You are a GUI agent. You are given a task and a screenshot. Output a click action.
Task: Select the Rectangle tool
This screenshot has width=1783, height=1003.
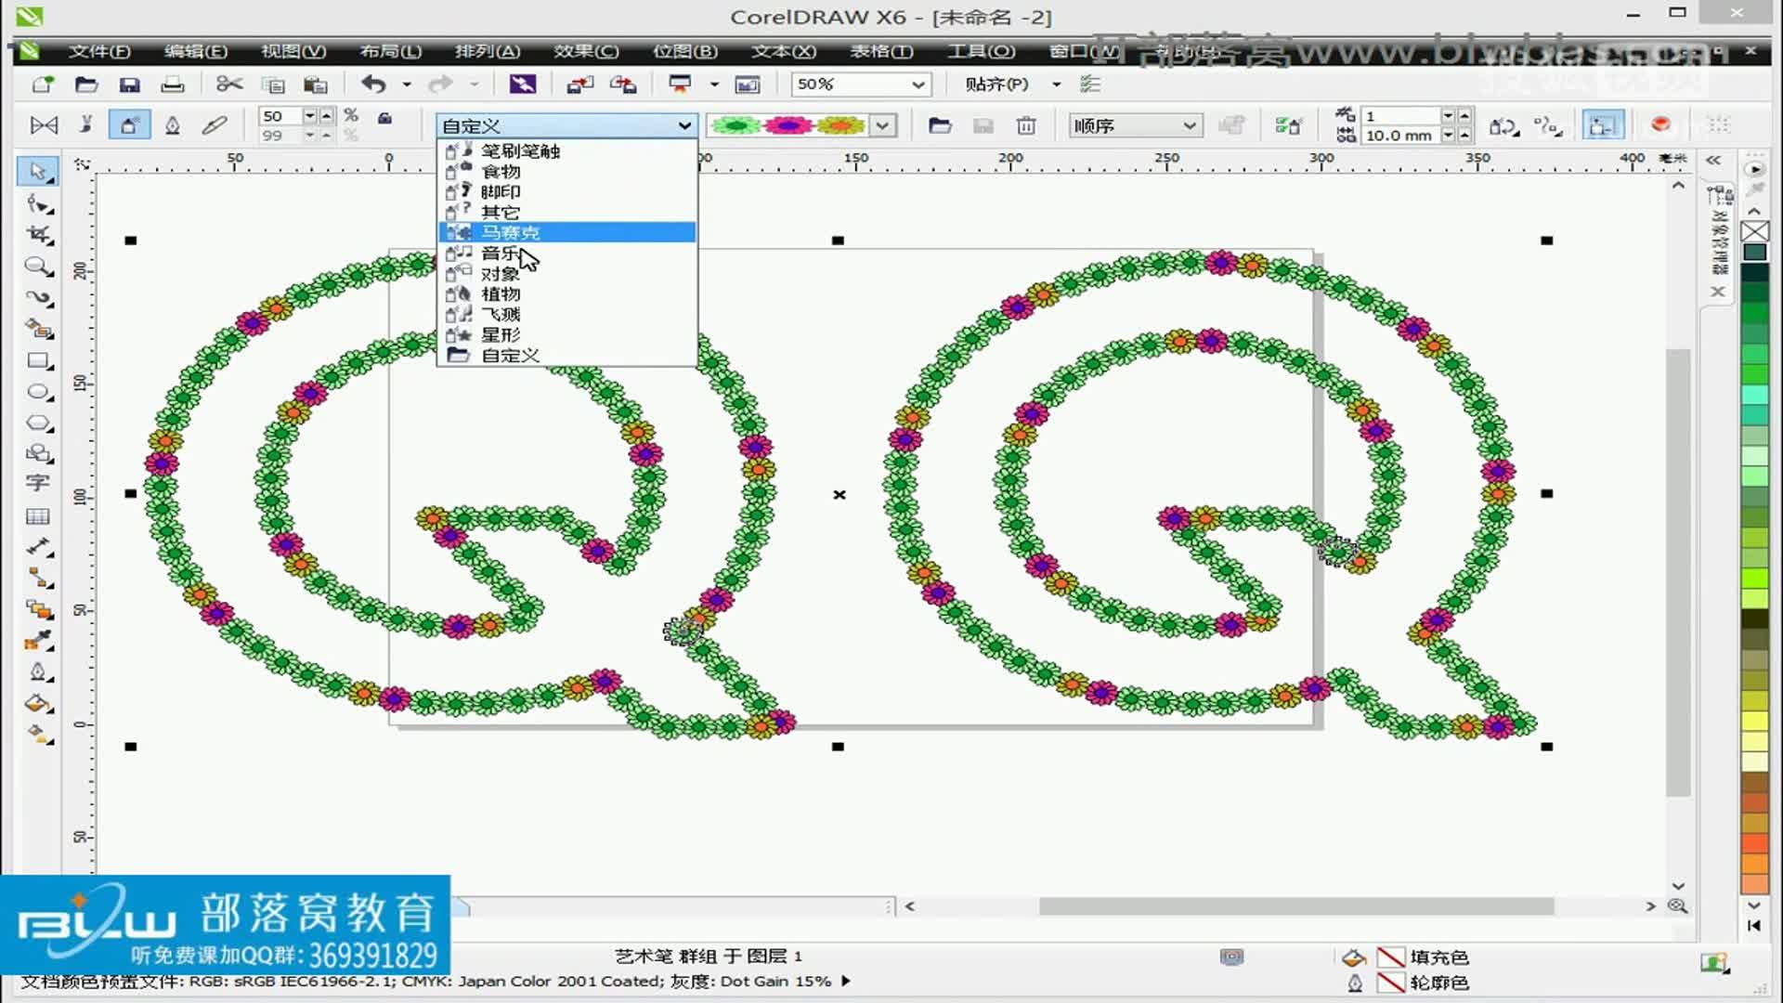38,360
